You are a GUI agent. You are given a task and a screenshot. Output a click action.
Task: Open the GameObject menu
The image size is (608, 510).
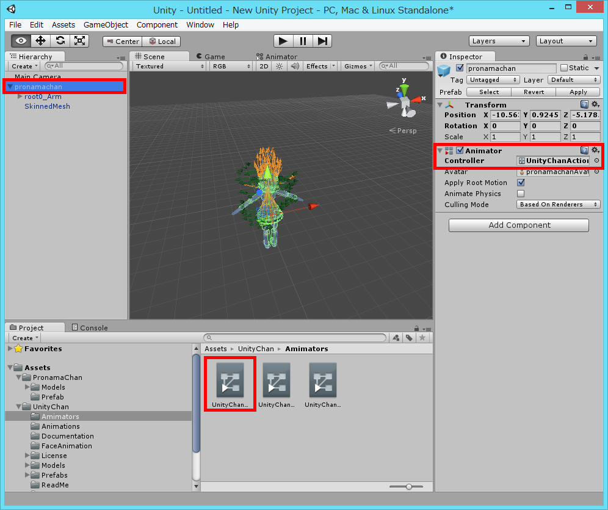coord(106,25)
